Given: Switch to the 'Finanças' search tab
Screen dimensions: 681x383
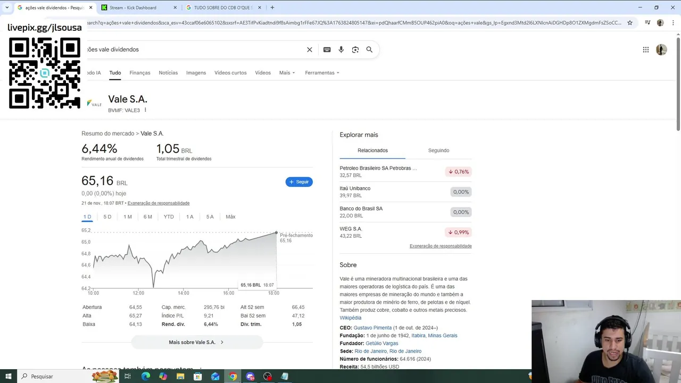Looking at the screenshot, I should point(140,73).
